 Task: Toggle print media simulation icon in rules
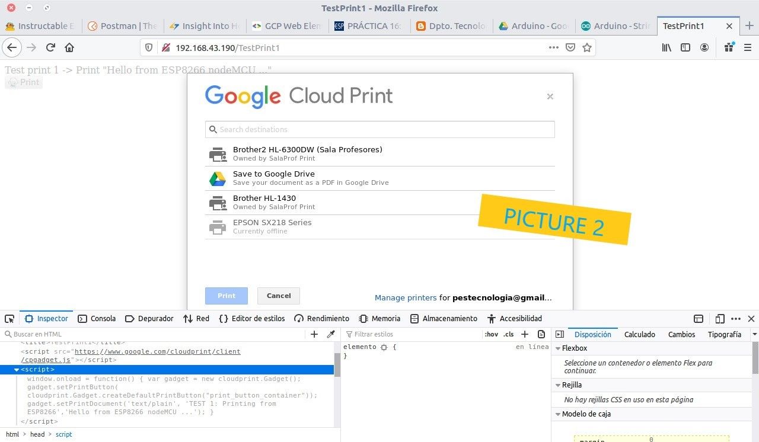(x=541, y=334)
